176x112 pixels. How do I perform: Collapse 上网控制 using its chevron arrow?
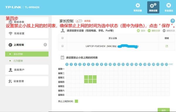pos(45,45)
